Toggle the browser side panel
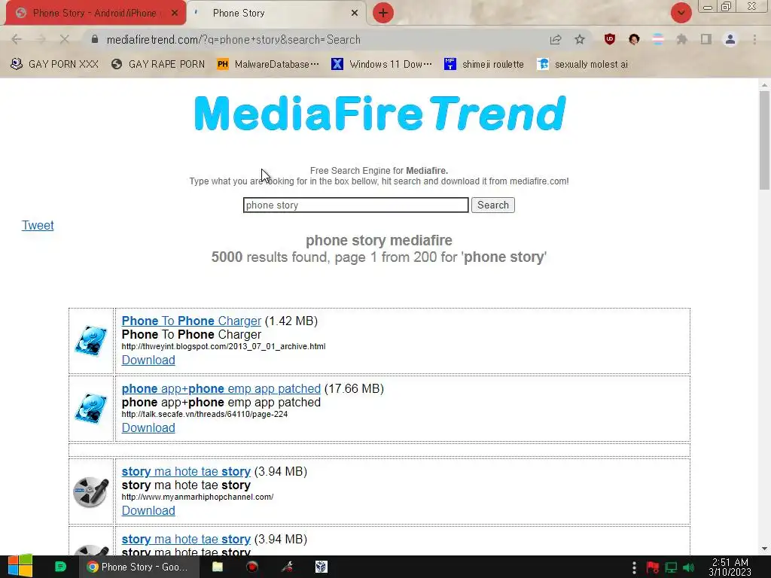771x578 pixels. click(x=706, y=40)
